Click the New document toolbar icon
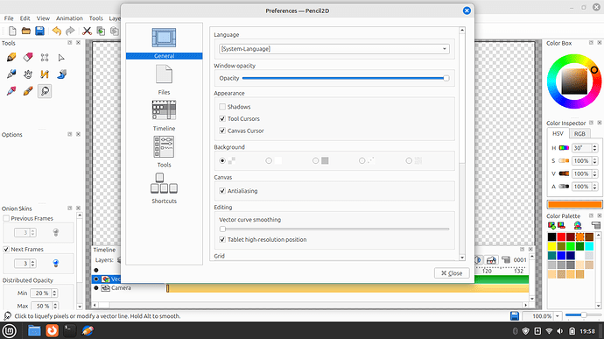604x339 pixels. click(x=12, y=31)
